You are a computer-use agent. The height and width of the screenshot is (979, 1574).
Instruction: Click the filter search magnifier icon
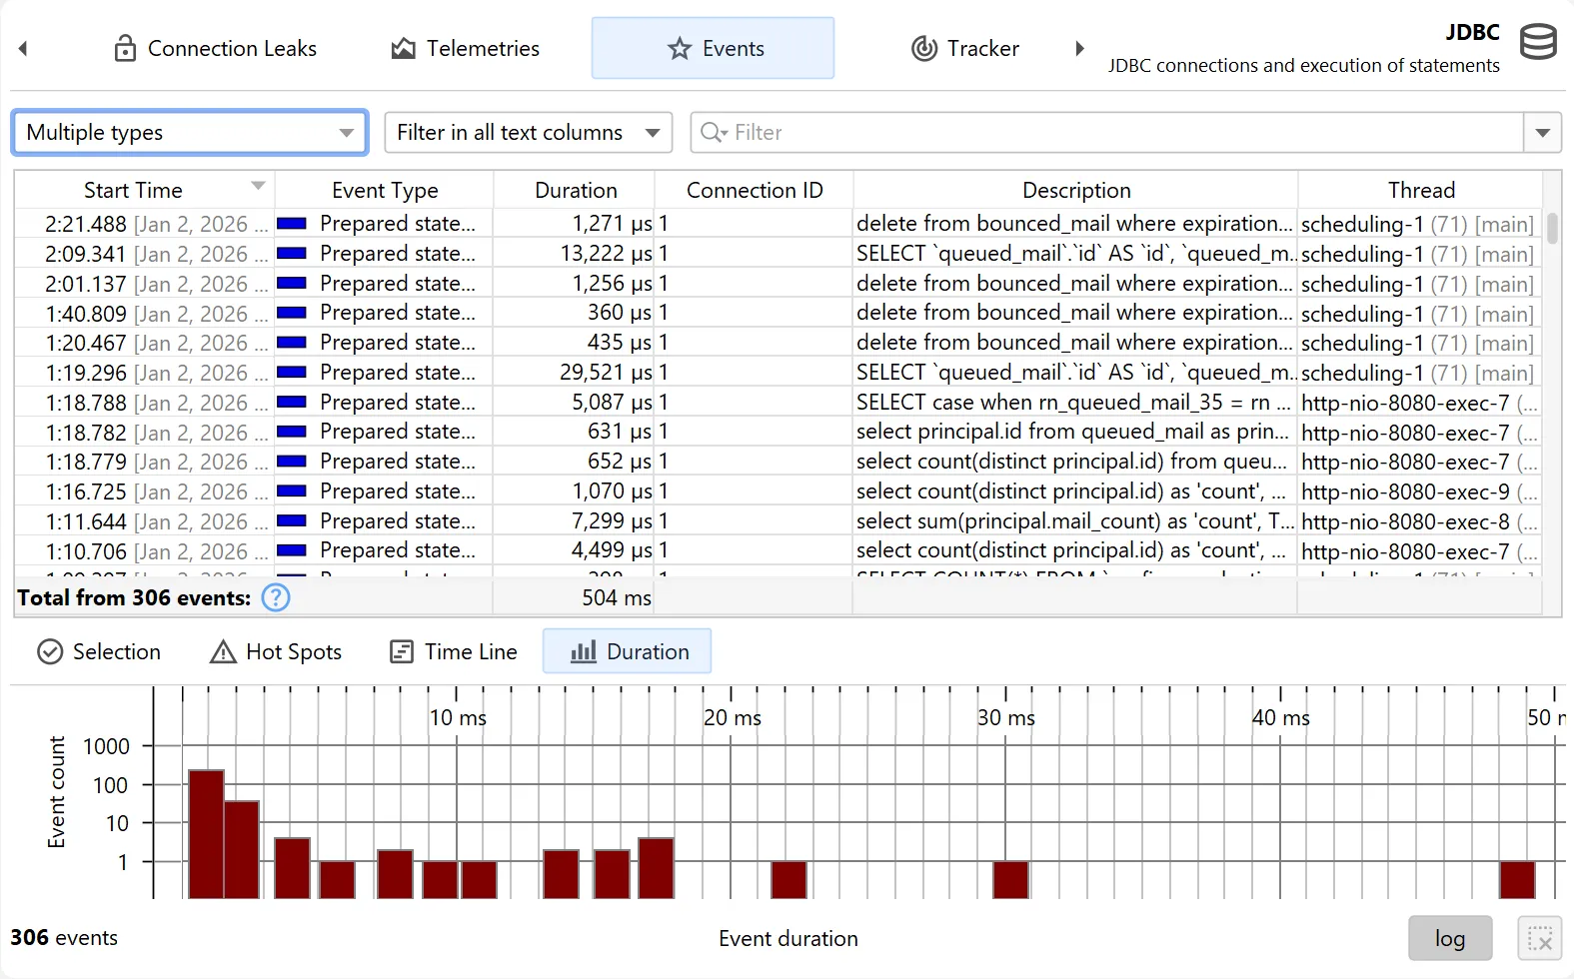[713, 133]
